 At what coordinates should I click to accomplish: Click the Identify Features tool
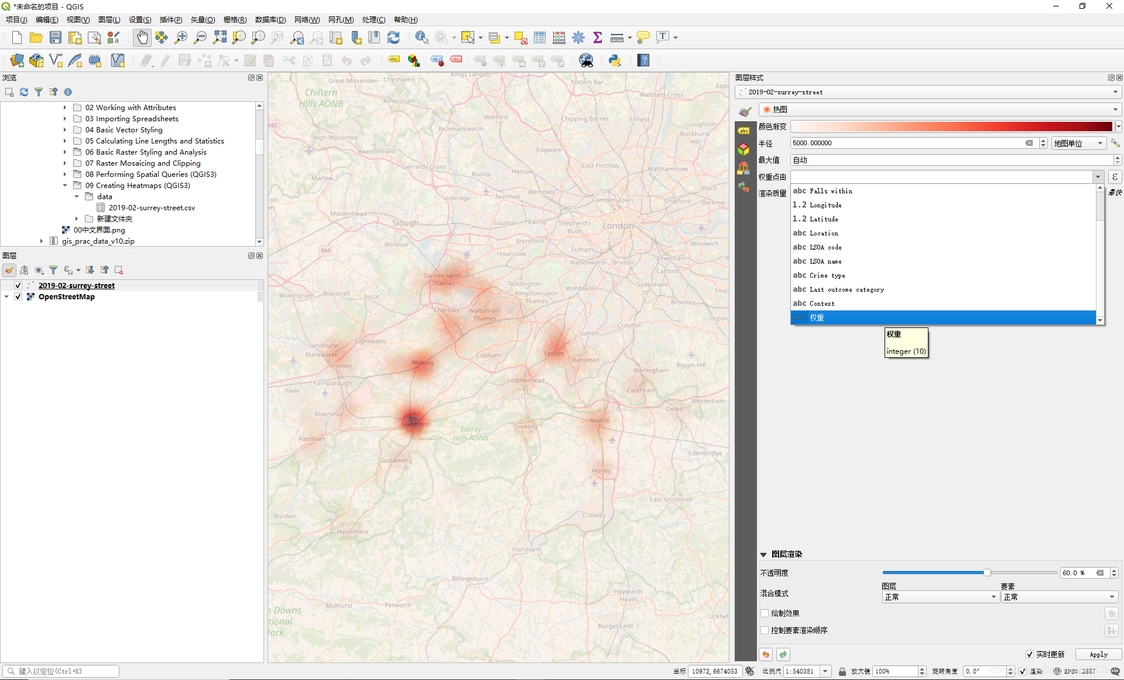coord(421,37)
